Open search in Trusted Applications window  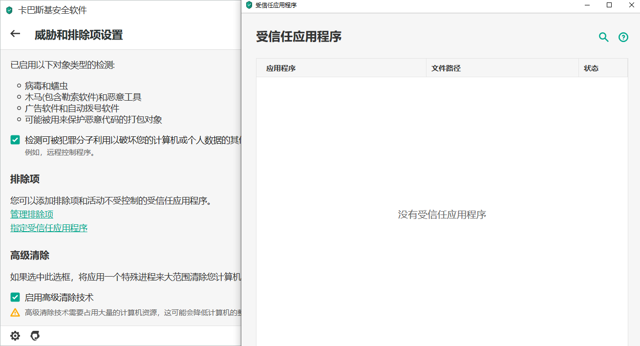click(604, 37)
